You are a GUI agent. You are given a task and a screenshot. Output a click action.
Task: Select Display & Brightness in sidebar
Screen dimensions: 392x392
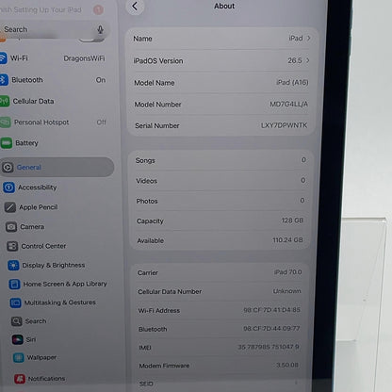(x=54, y=266)
